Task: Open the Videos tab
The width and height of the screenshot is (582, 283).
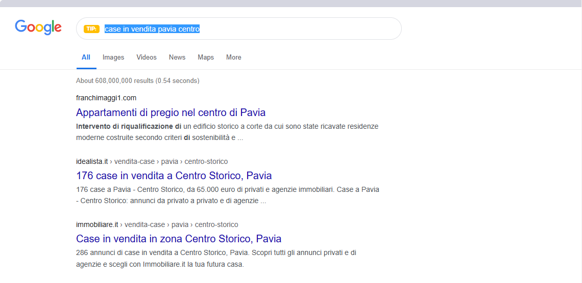Action: (147, 58)
